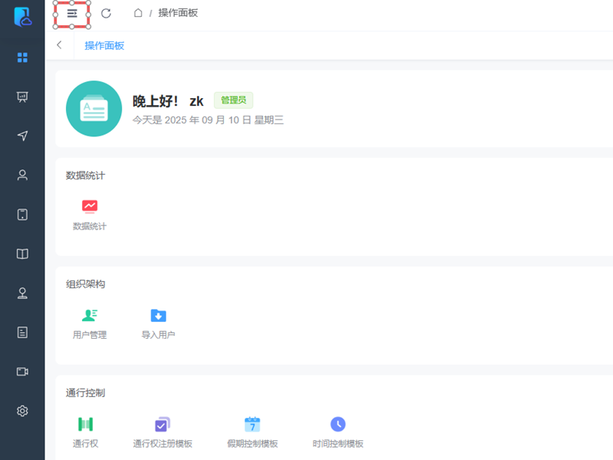Open the book icon in sidebar

tap(22, 254)
